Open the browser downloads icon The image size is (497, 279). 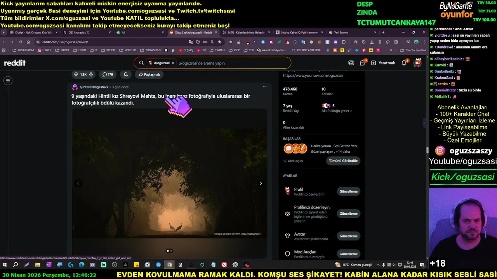pyautogui.click(x=372, y=42)
